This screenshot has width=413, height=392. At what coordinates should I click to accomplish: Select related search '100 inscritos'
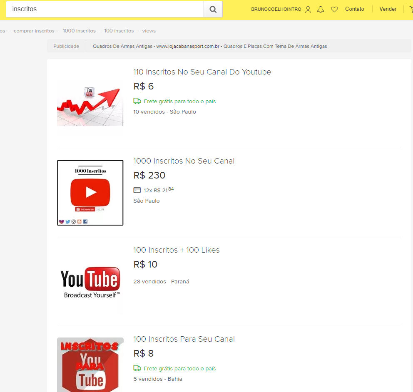(x=119, y=31)
